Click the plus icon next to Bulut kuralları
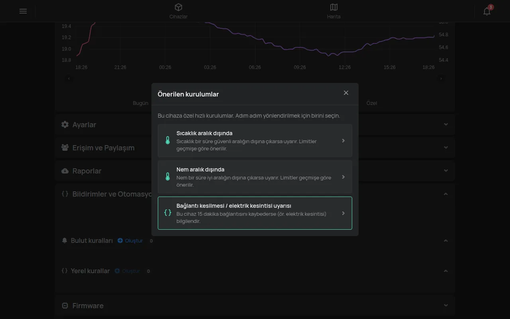Viewport: 510px width, 319px height. (120, 240)
